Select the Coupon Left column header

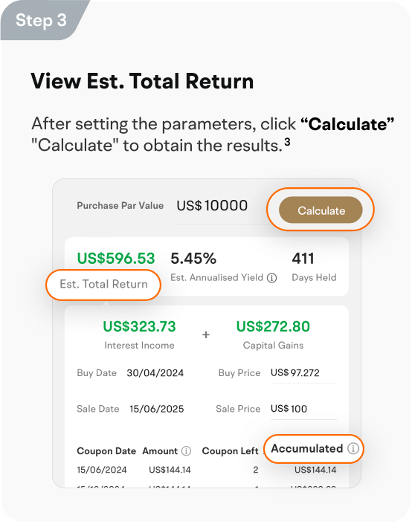point(230,451)
